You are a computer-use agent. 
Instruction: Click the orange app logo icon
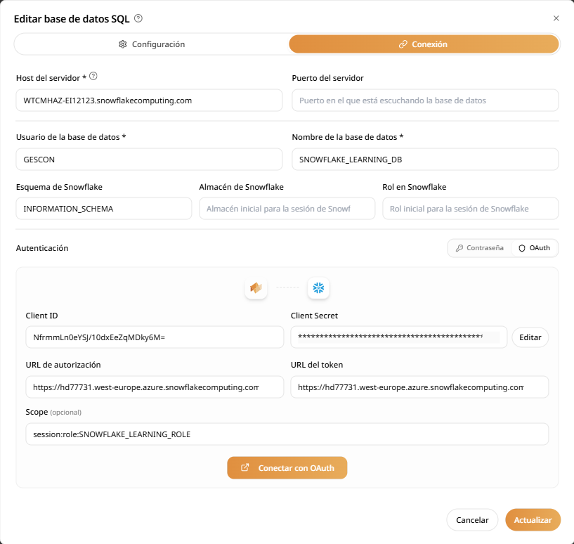point(256,288)
